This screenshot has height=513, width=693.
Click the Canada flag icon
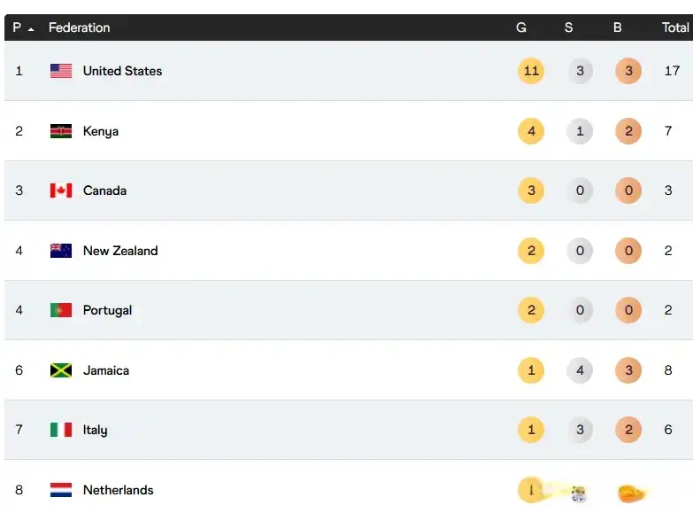61,190
